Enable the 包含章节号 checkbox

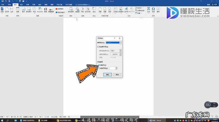click(98, 47)
